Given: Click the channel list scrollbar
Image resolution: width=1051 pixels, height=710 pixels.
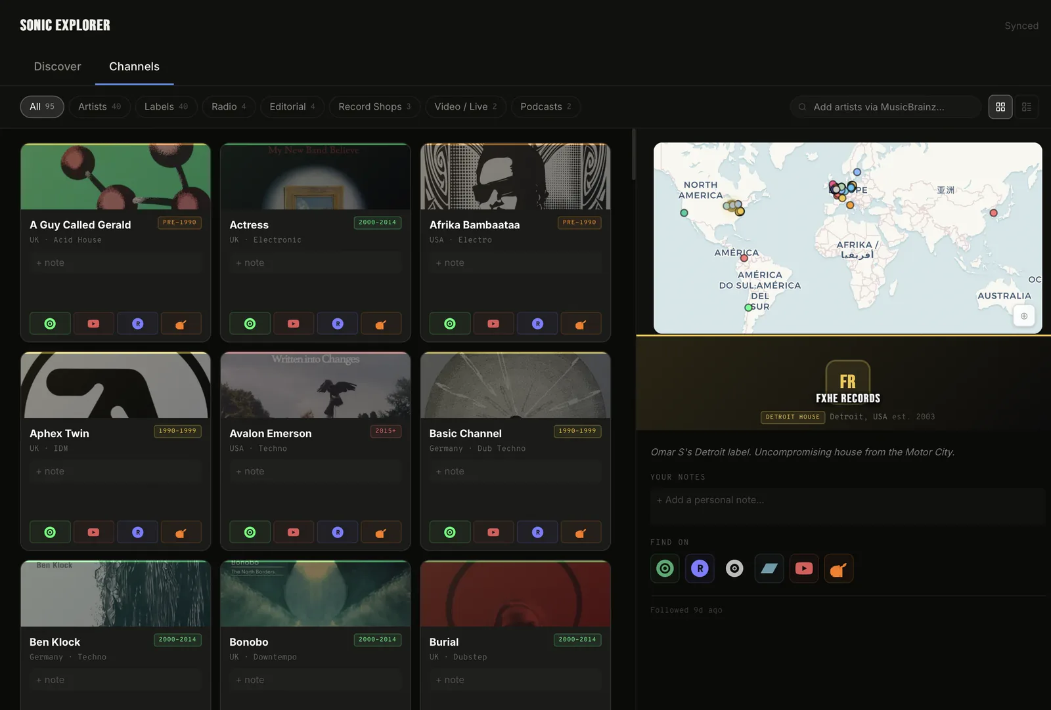Looking at the screenshot, I should point(634,155).
